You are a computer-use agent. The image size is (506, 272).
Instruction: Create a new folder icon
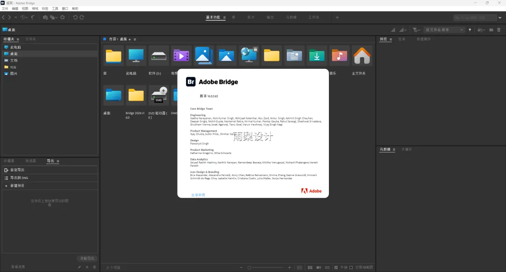pos(491,29)
